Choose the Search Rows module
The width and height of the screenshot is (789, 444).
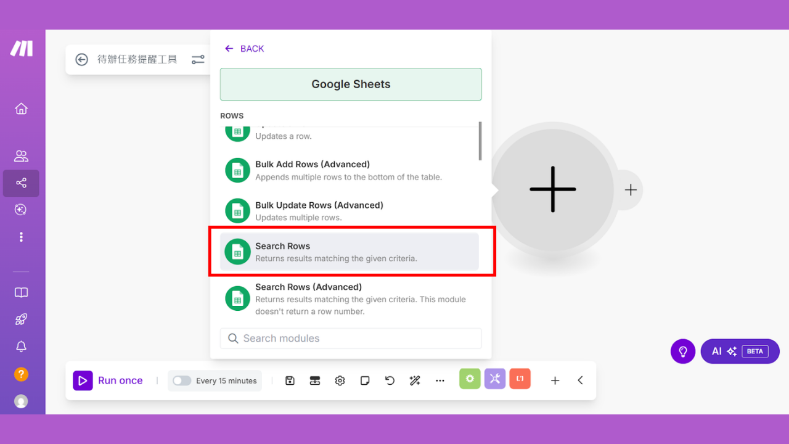(350, 252)
